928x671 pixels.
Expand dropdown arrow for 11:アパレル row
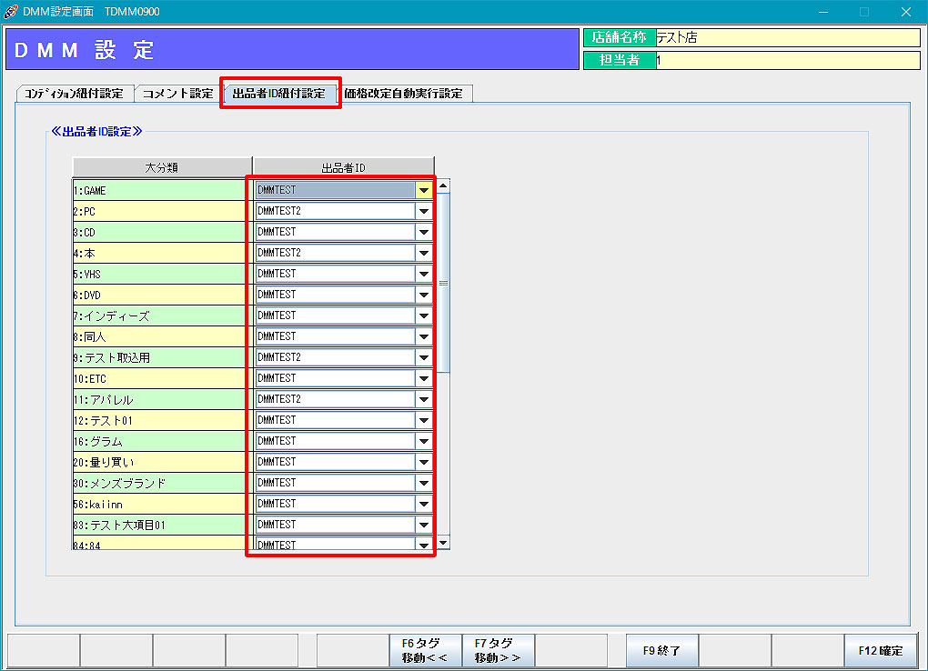coord(423,399)
